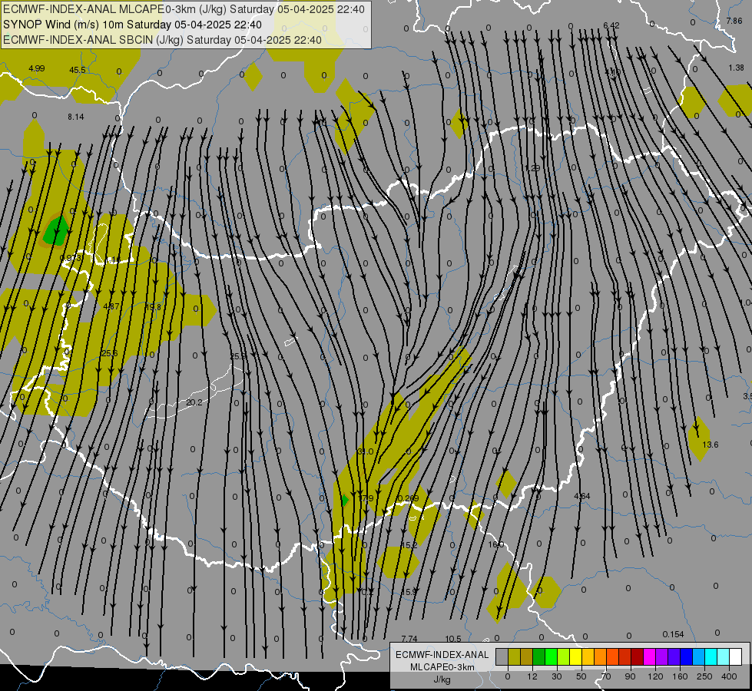Click the map value 4.99
This screenshot has height=691, width=752.
pyautogui.click(x=36, y=68)
